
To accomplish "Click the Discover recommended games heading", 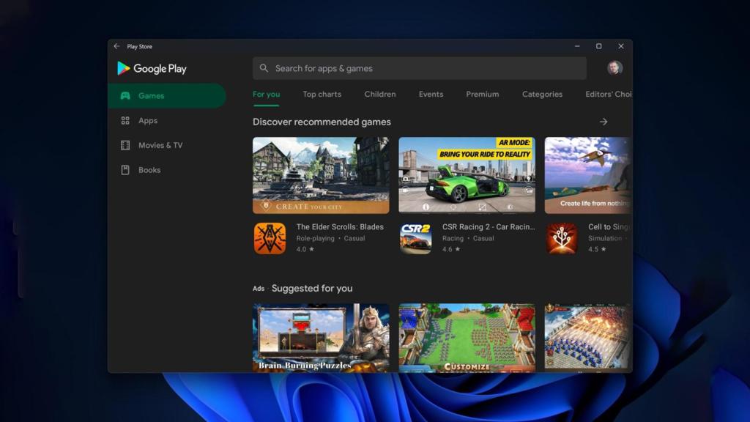I will 322,122.
